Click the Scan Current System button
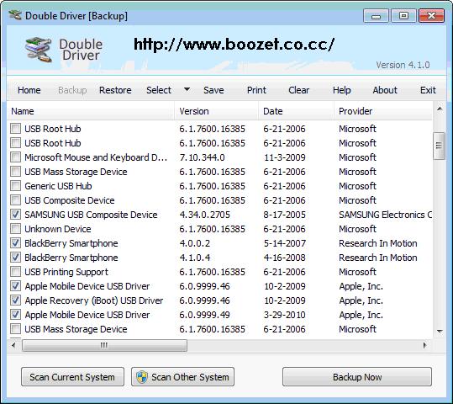Image resolution: width=453 pixels, height=404 pixels. pos(72,377)
